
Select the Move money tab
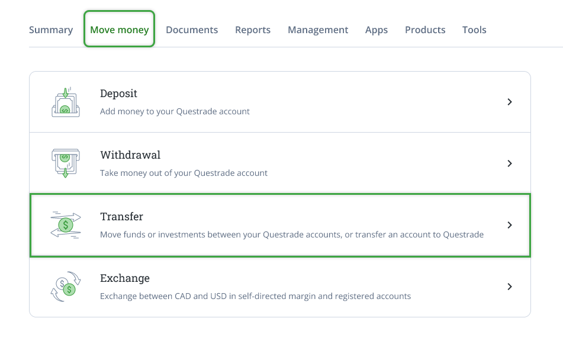tap(119, 30)
